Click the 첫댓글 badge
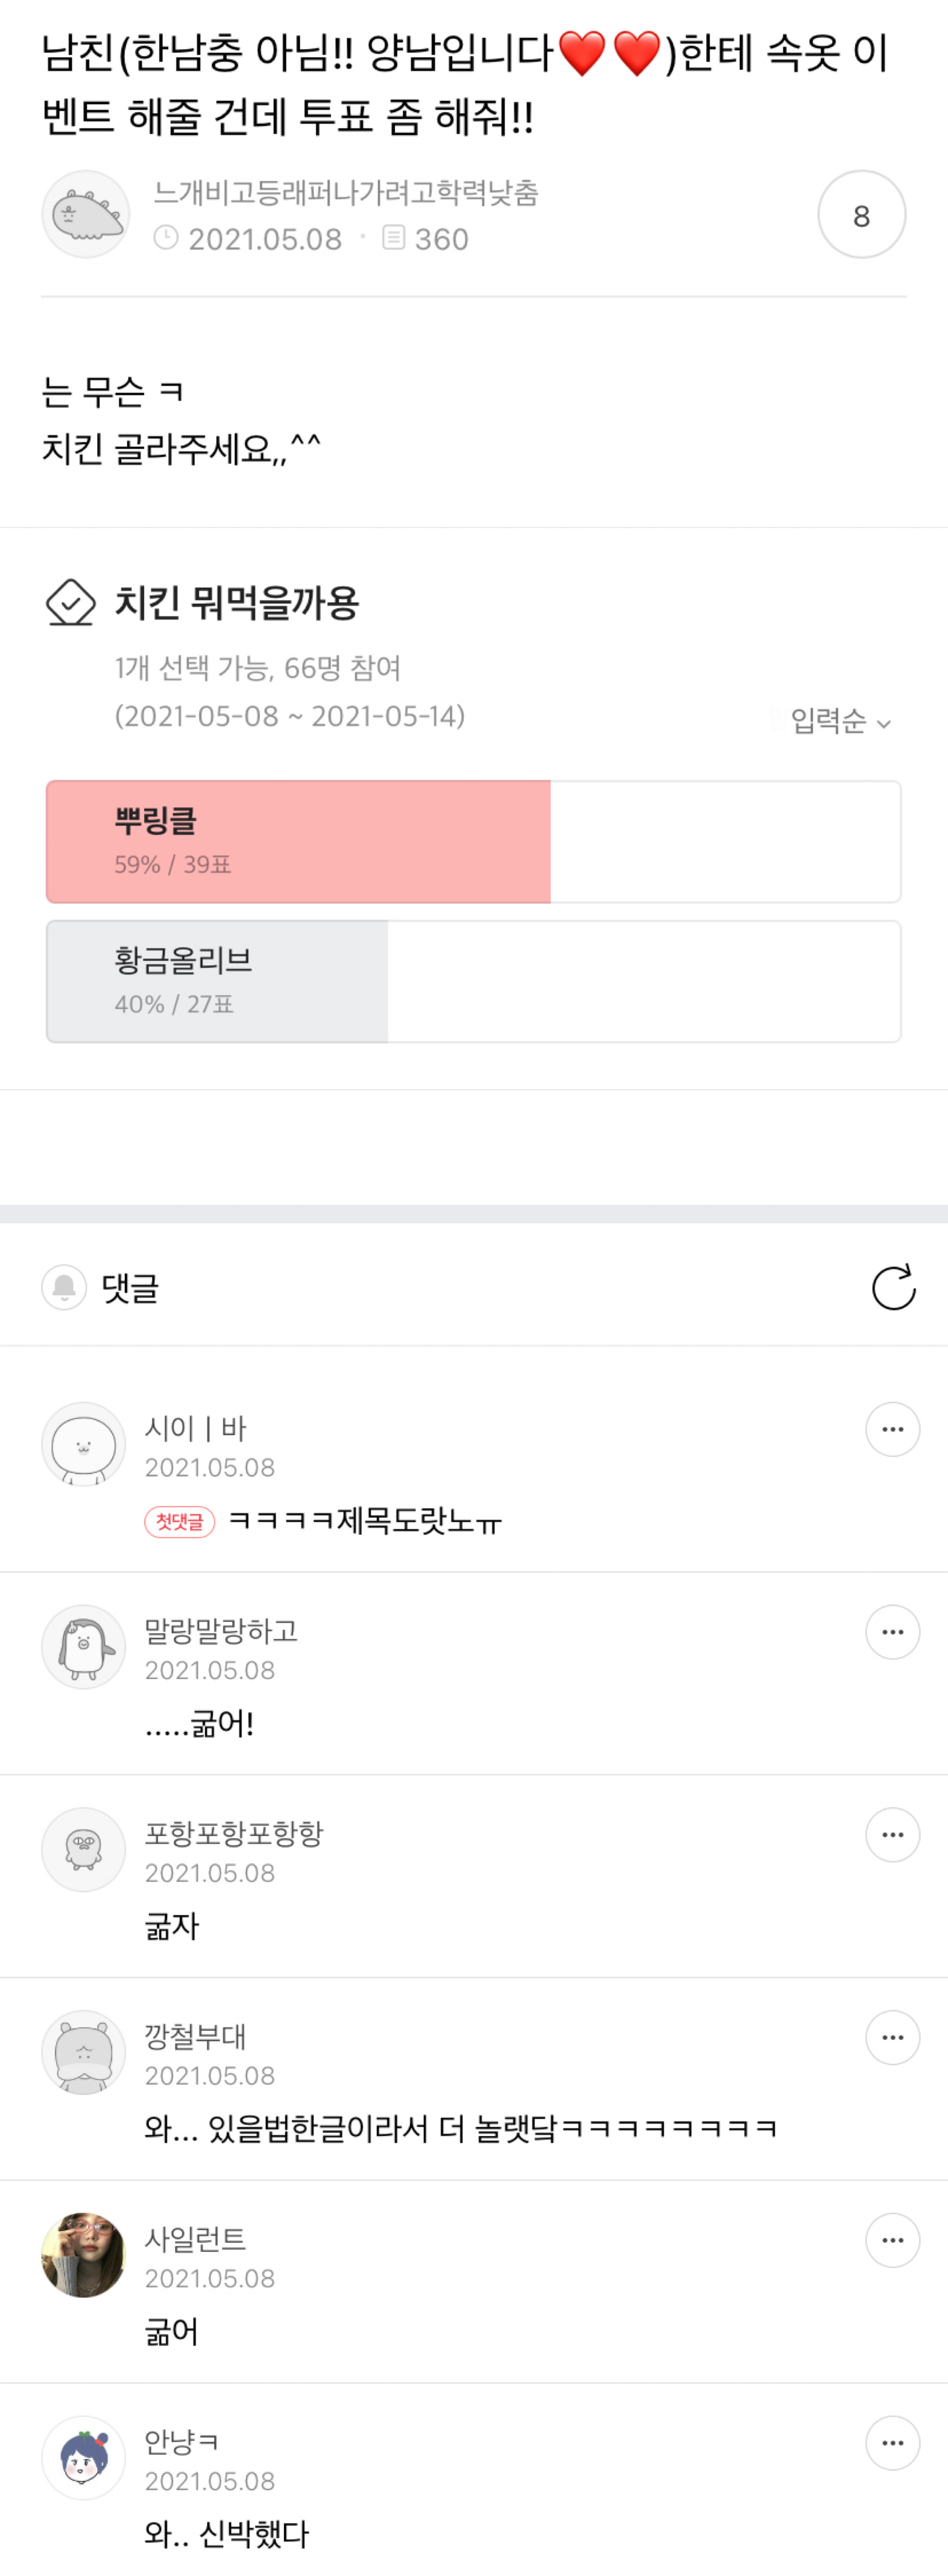This screenshot has width=948, height=2576. 180,1521
